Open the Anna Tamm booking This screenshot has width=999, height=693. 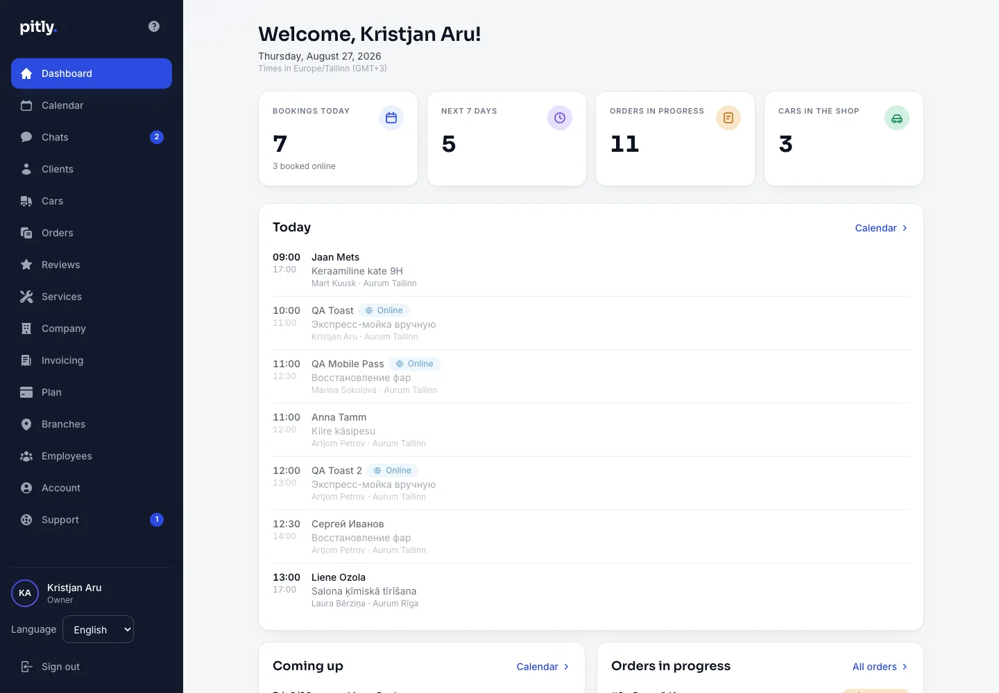coord(591,430)
